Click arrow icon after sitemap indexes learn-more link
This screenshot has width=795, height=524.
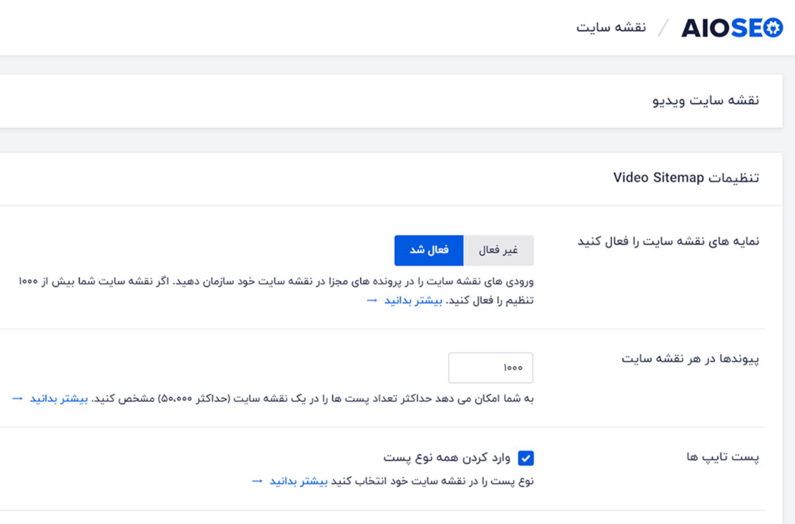[372, 300]
